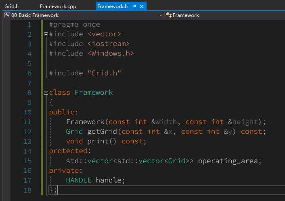Open the Framework.cpp tab
Image resolution: width=285 pixels, height=201 pixels.
pos(58,6)
